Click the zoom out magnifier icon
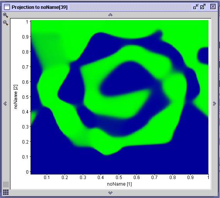 [6, 23]
